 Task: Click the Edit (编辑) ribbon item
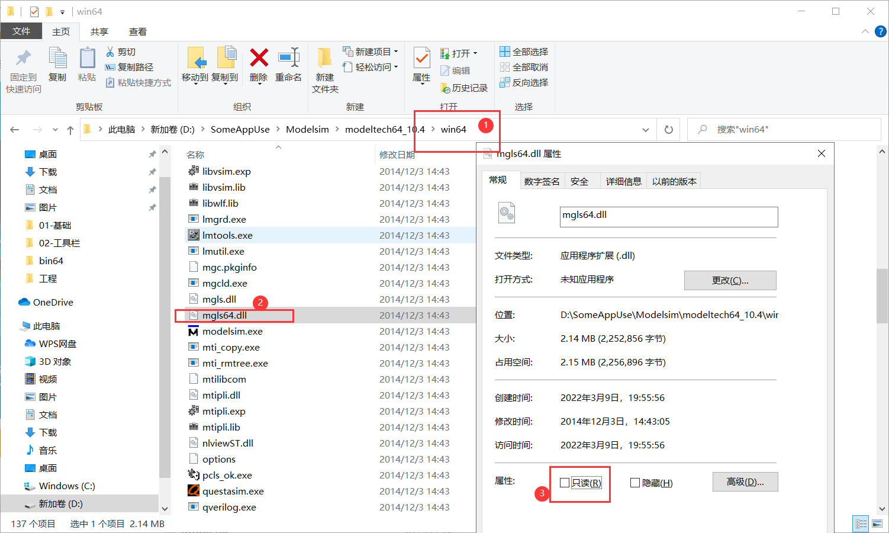[455, 70]
